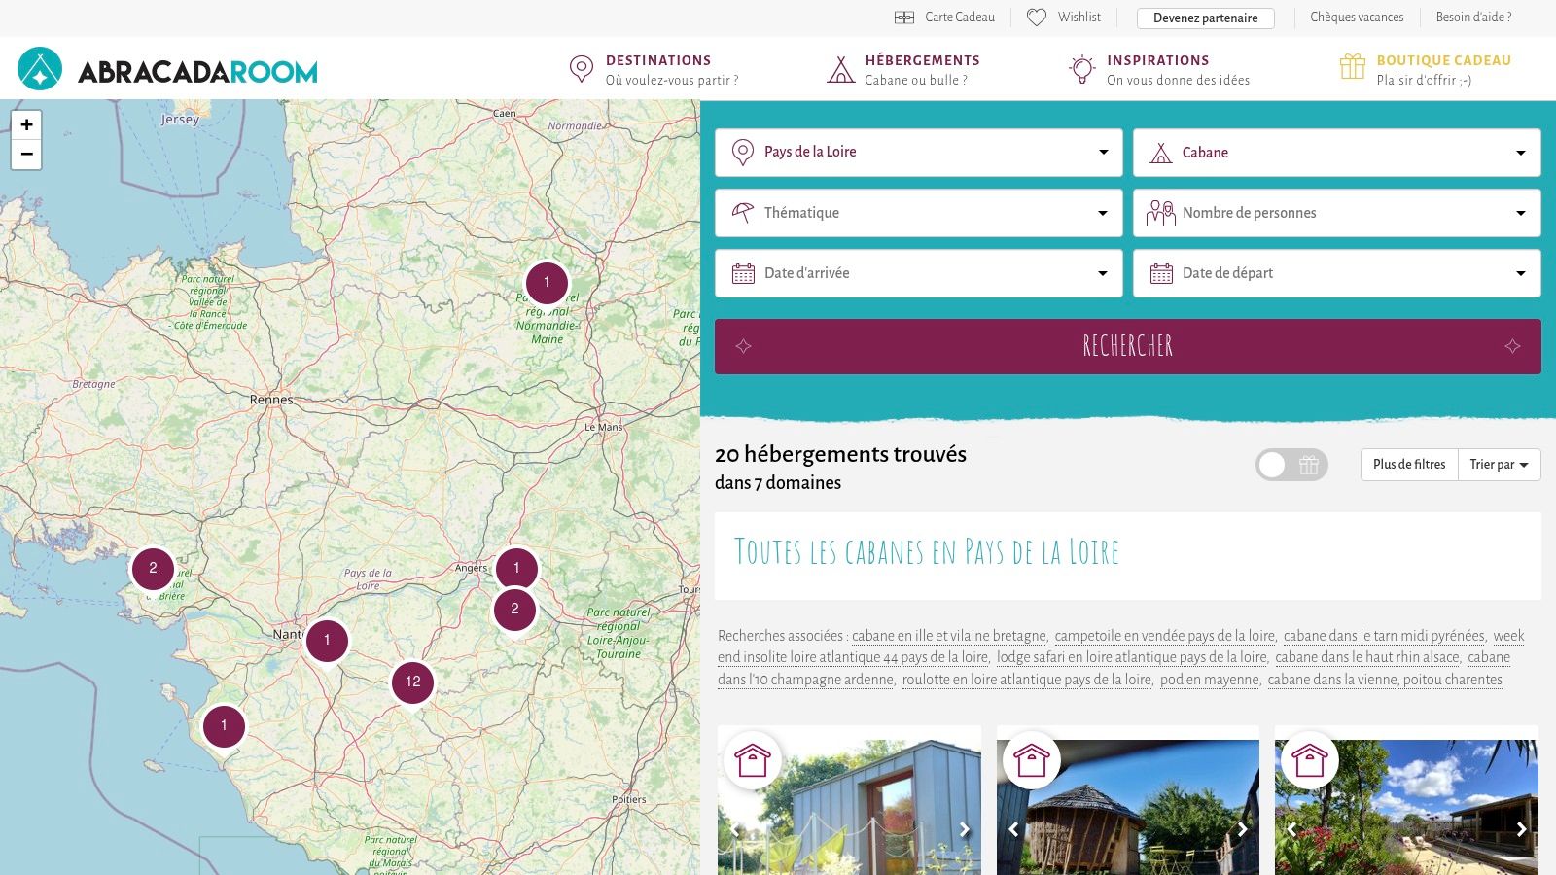Image resolution: width=1556 pixels, height=875 pixels.
Task: Expand the Nombre de personnes dropdown
Action: [x=1337, y=213]
